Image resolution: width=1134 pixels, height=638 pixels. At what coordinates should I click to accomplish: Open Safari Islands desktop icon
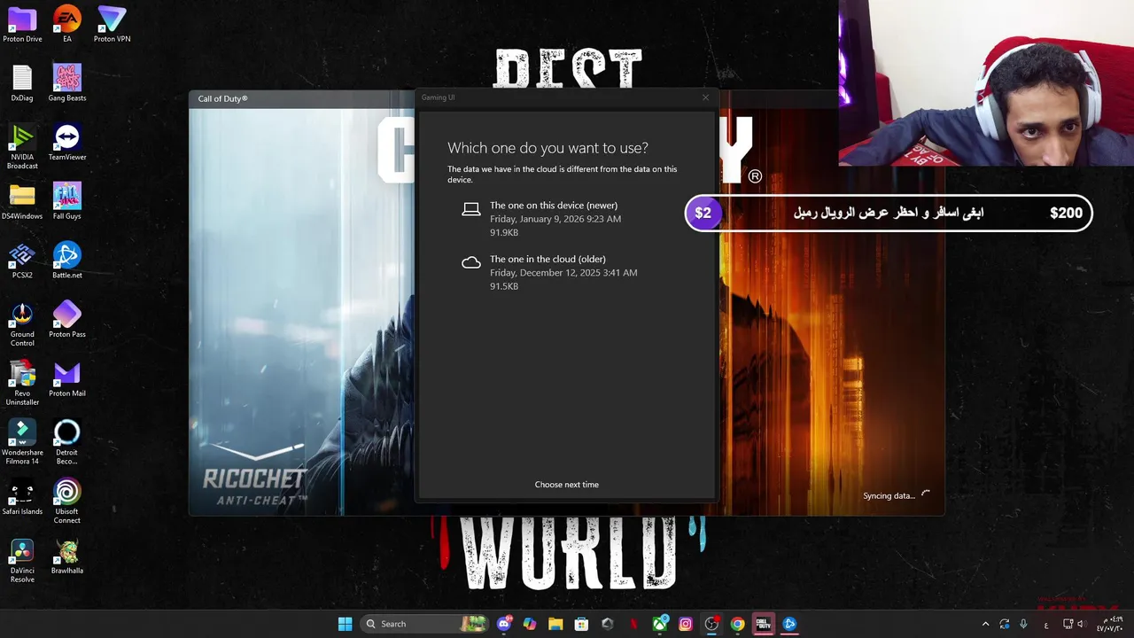(x=22, y=497)
